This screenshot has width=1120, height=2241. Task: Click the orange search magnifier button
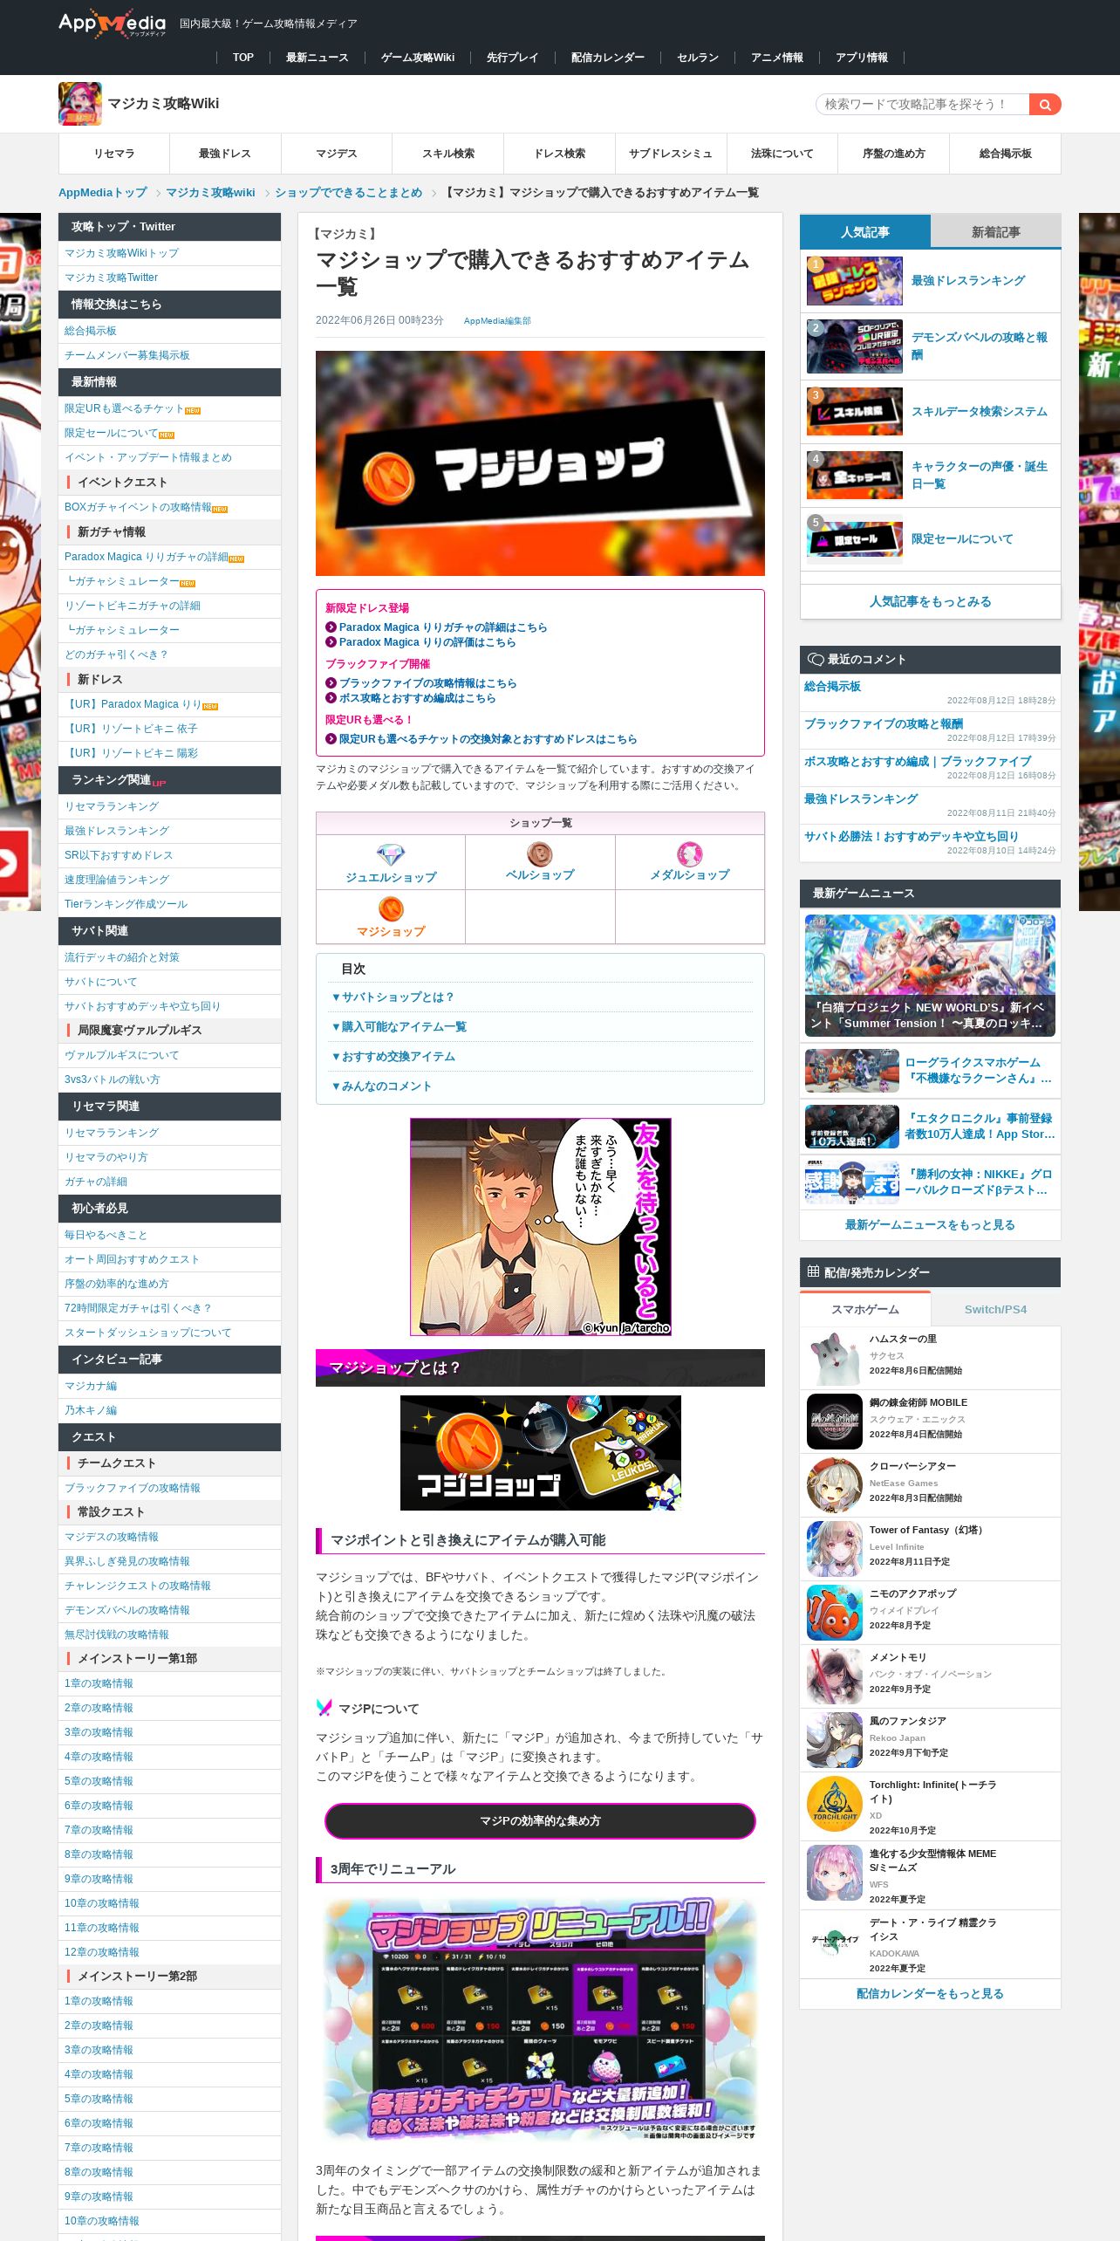click(x=1044, y=105)
